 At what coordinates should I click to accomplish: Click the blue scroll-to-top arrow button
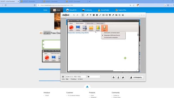[87, 87]
